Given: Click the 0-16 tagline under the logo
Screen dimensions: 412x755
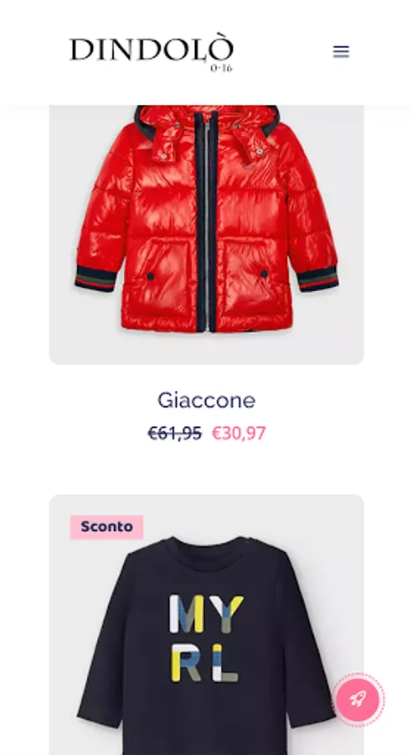Looking at the screenshot, I should (221, 68).
